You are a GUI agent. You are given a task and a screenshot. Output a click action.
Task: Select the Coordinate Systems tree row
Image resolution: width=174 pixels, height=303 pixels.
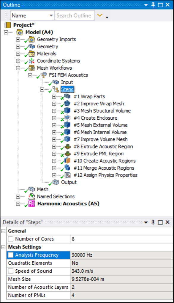click(58, 61)
